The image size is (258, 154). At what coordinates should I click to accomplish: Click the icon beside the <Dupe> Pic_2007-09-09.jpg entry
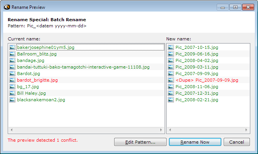pos(171,80)
